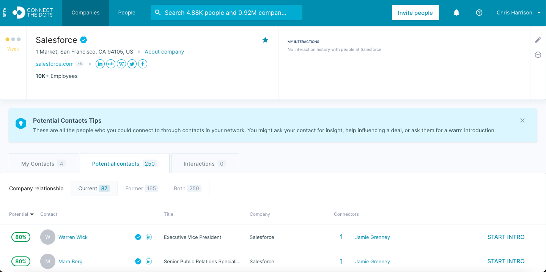The width and height of the screenshot is (546, 272).
Task: Open the Connect The Dots logo home
Action: click(33, 13)
